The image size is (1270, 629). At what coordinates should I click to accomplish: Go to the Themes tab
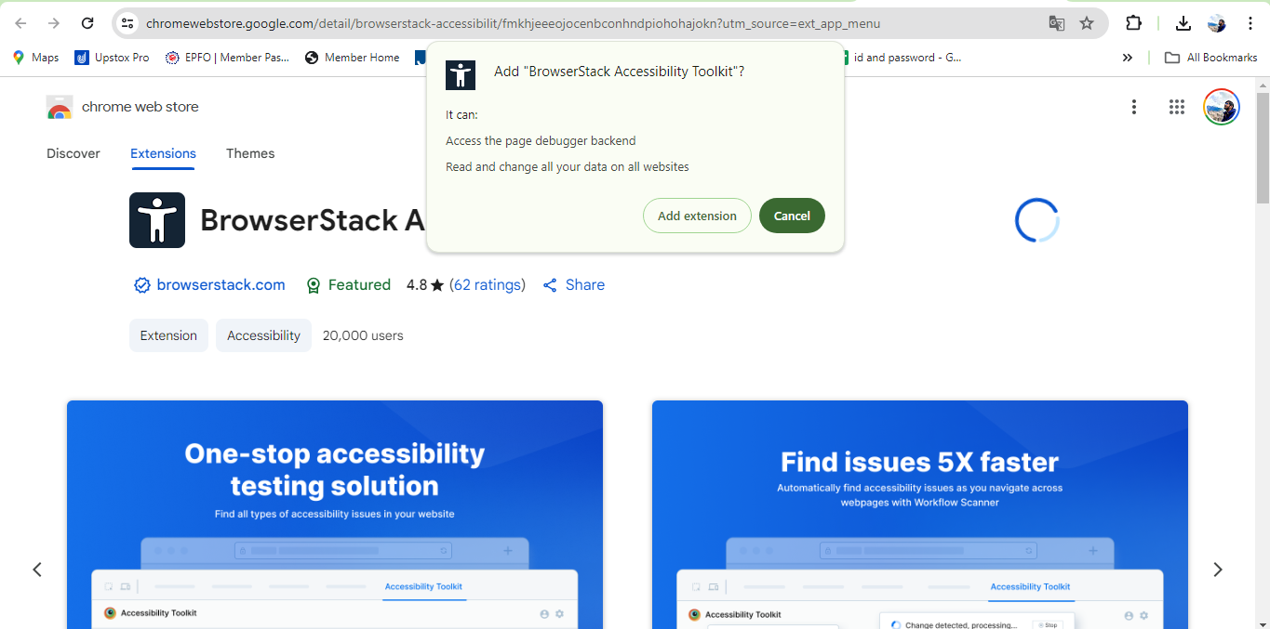250,153
